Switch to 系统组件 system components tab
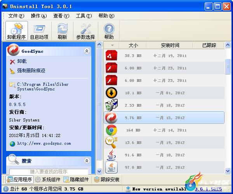Screen dimensions: 233x194 click(x=48, y=180)
